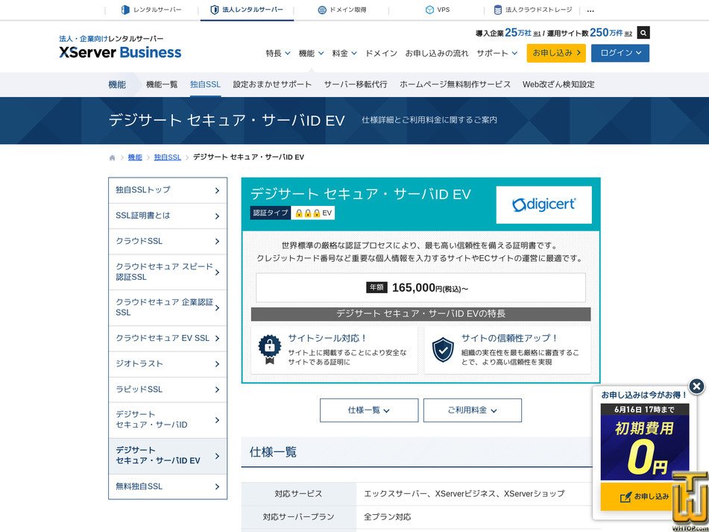Screen dimensions: 709x532
Task: Open the ドメイン navigation item
Action: pyautogui.click(x=381, y=54)
